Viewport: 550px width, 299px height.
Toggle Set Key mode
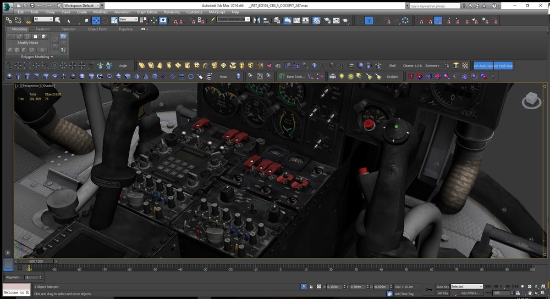(442, 293)
